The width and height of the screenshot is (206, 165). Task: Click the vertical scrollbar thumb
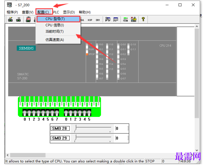tap(197, 73)
